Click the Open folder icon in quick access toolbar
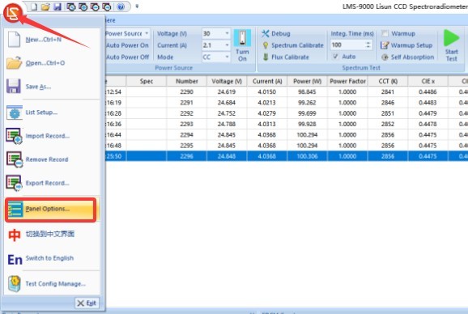Viewport: 468px width, 314px height. 45,6
